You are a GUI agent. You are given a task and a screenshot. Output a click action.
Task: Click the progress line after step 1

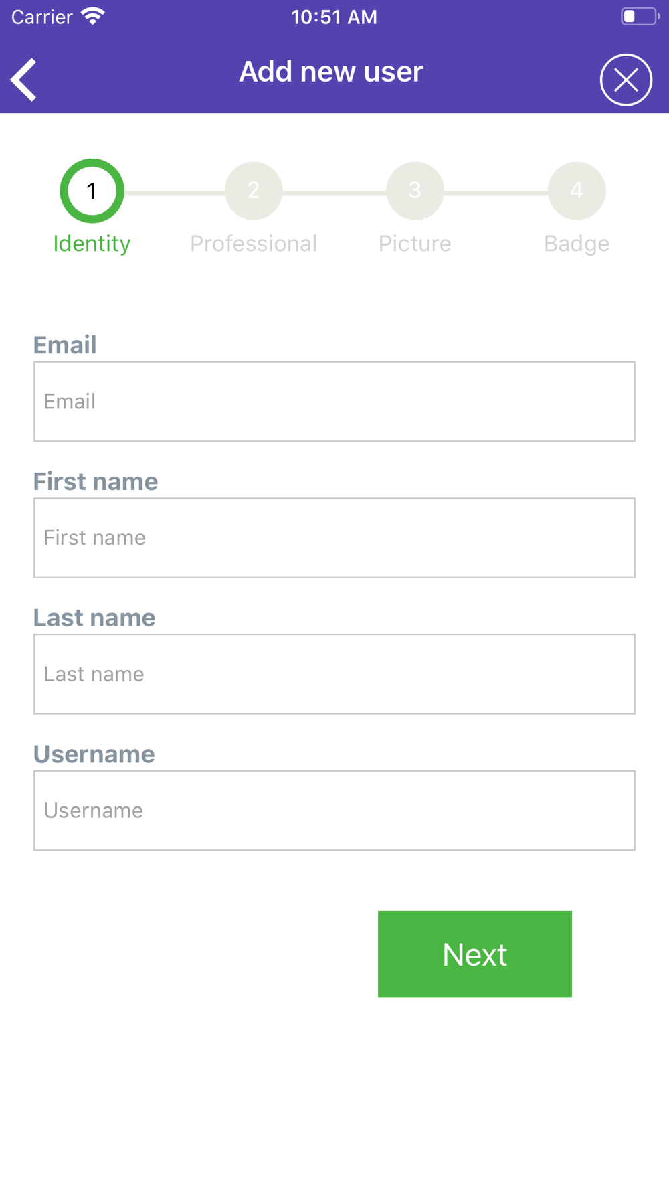click(x=174, y=193)
